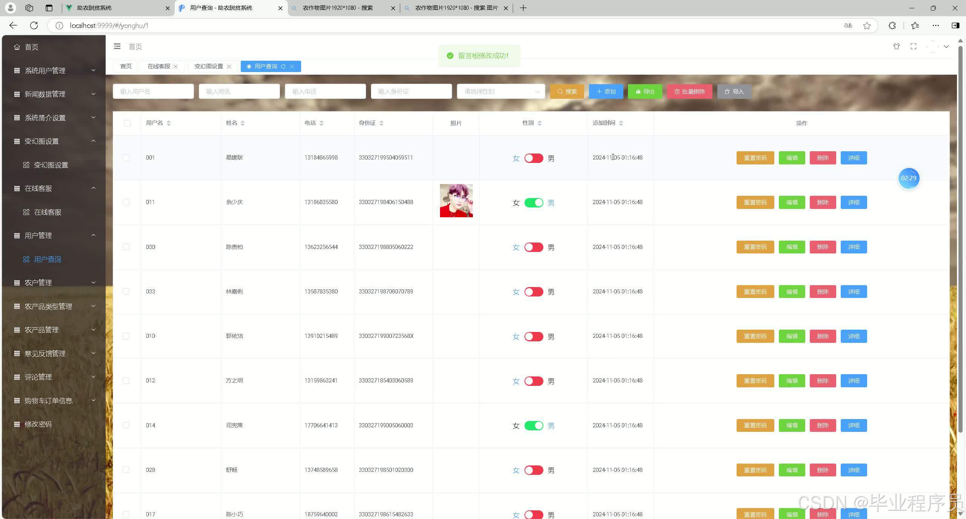Open the theme shirt icon in header
Image resolution: width=966 pixels, height=519 pixels.
(x=897, y=46)
